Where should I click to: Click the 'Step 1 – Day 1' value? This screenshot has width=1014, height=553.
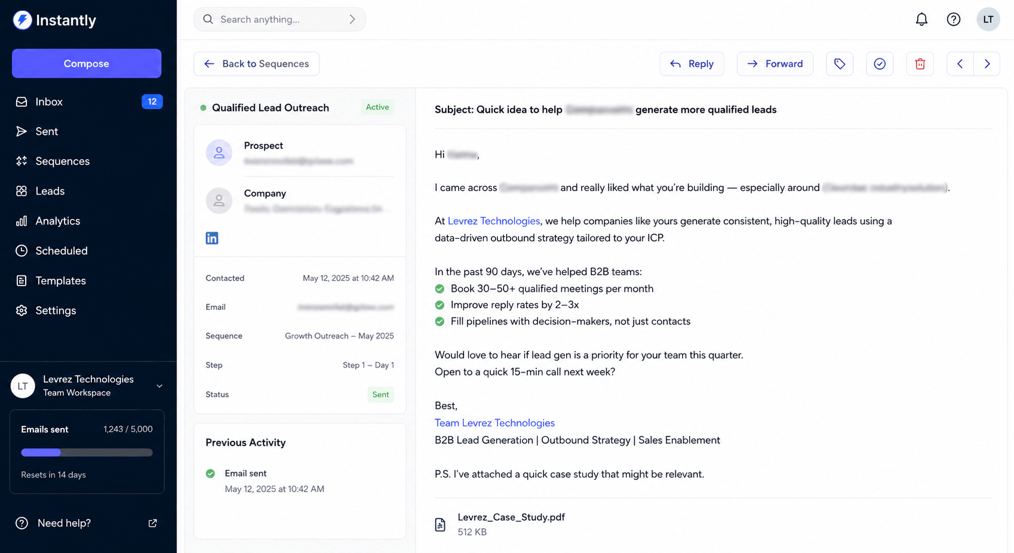coord(368,365)
